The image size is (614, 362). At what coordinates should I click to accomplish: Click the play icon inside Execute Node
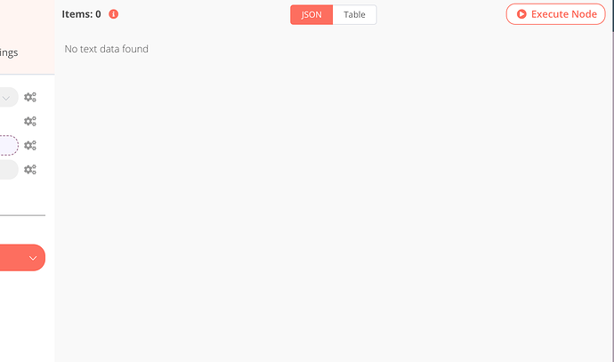(521, 14)
